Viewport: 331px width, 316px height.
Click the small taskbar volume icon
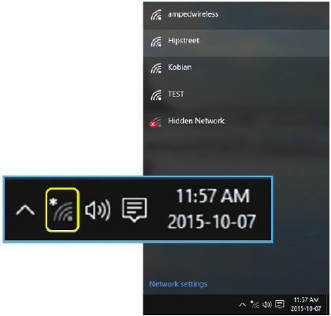267,304
